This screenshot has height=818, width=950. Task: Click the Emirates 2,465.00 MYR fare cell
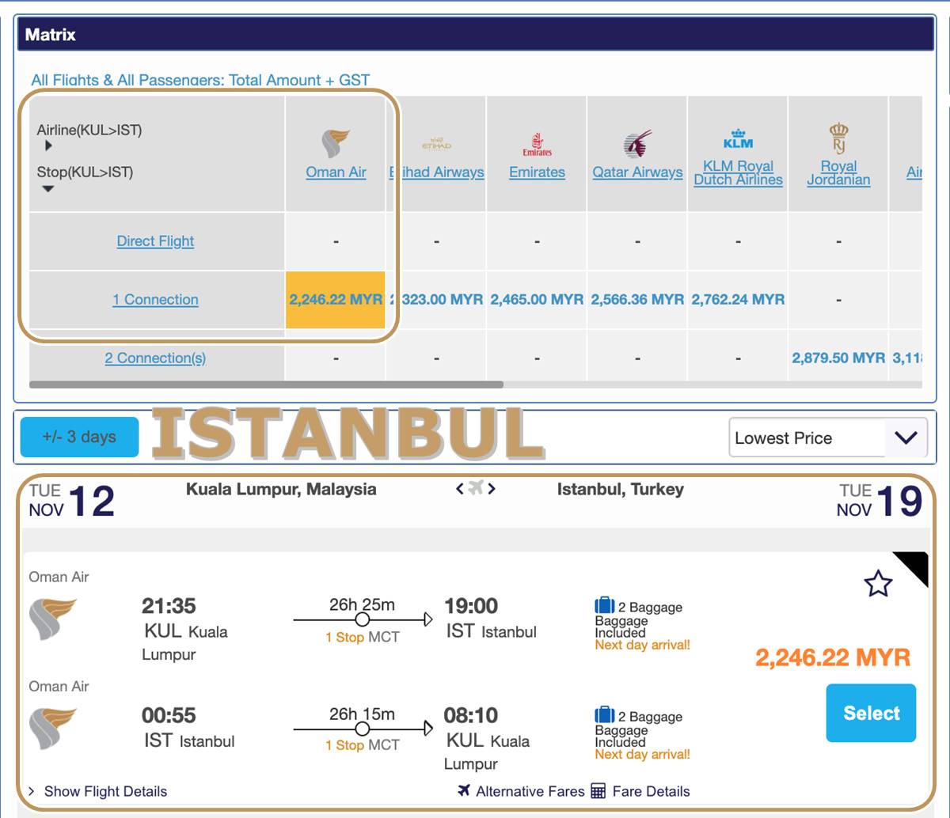[x=537, y=300]
